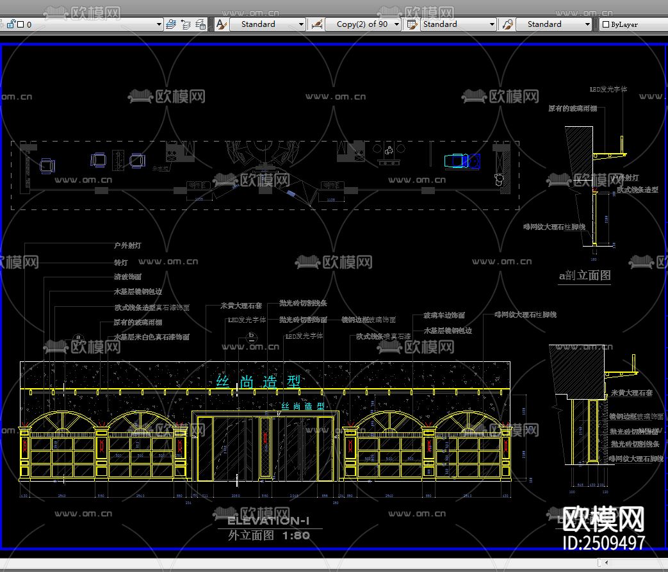Select the large cyan 丝尚造型 sign text

point(258,382)
